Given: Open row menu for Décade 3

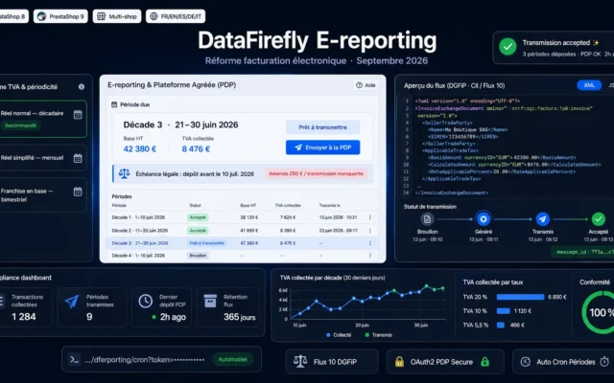Looking at the screenshot, I should [370, 243].
